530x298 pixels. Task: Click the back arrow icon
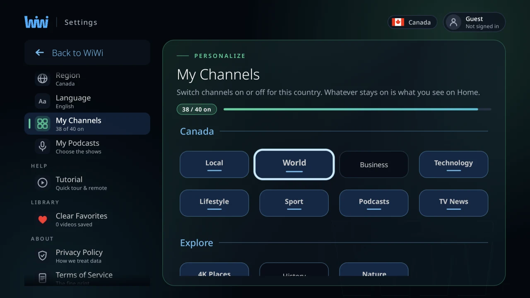pyautogui.click(x=40, y=53)
